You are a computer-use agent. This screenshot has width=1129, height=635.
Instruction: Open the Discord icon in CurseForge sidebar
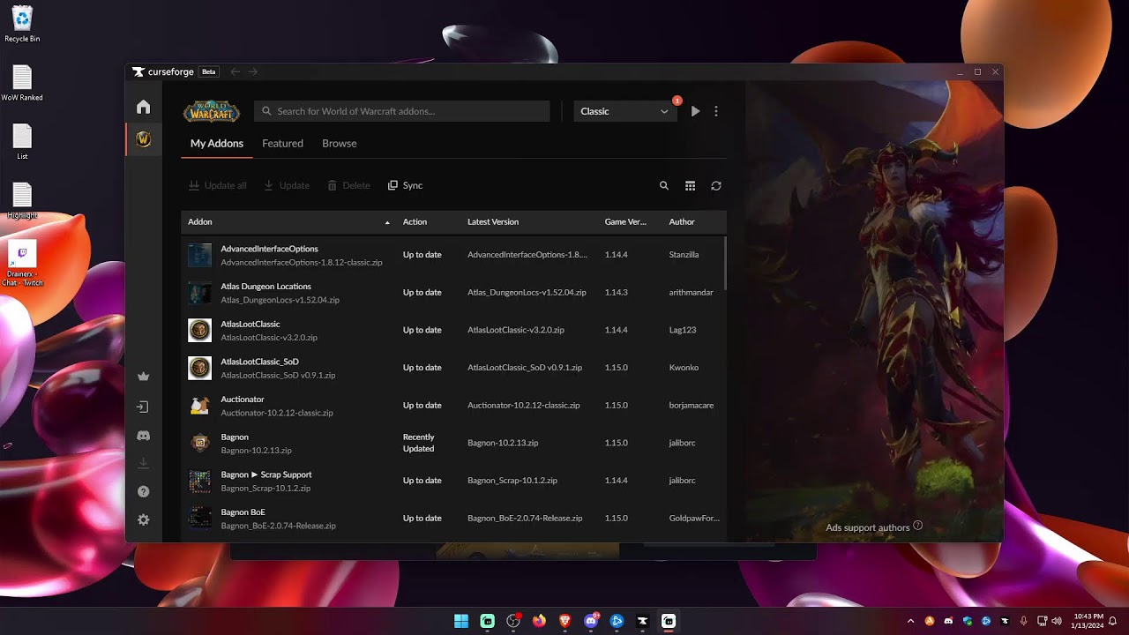143,436
